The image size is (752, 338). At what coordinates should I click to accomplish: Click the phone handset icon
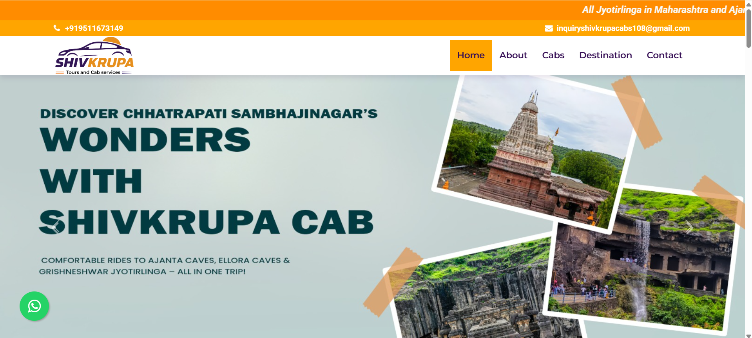click(x=57, y=28)
